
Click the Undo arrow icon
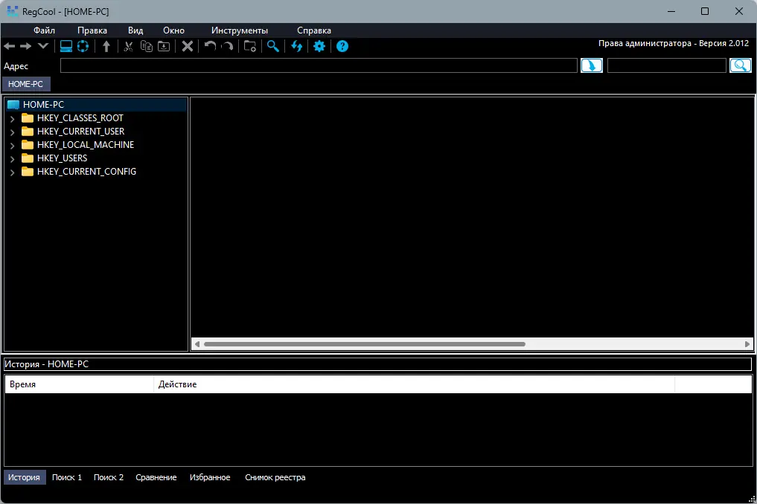pyautogui.click(x=210, y=46)
